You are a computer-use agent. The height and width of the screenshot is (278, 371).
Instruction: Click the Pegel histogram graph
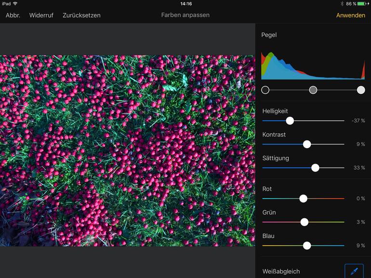tap(313, 64)
